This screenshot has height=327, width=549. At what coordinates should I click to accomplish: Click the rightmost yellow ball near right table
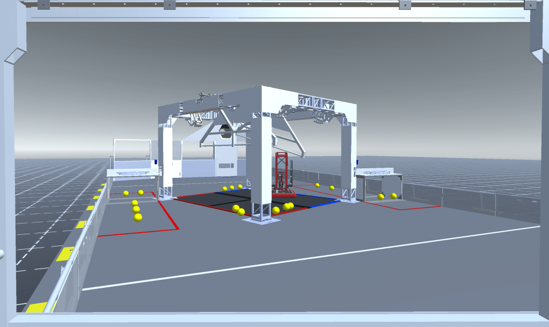click(x=394, y=196)
